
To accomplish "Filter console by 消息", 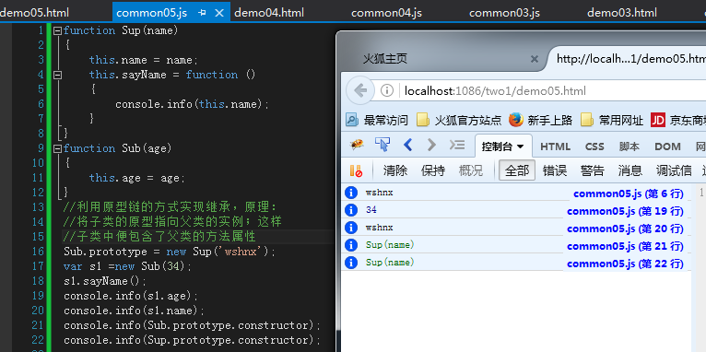I will 630,170.
